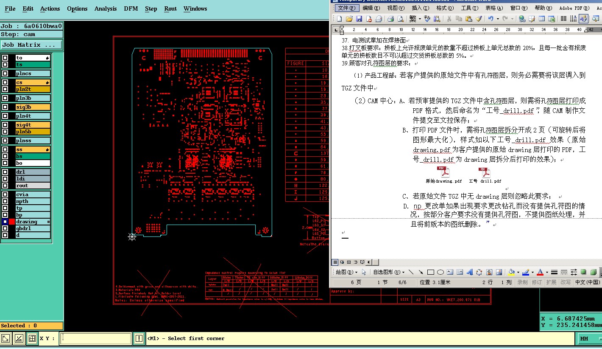Open Word's 文件(F) menu
Viewport: 602px width, 349px height.
pos(346,8)
